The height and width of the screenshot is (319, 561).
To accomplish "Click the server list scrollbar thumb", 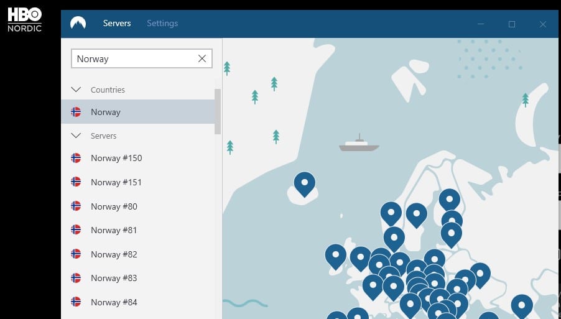I will 218,111.
